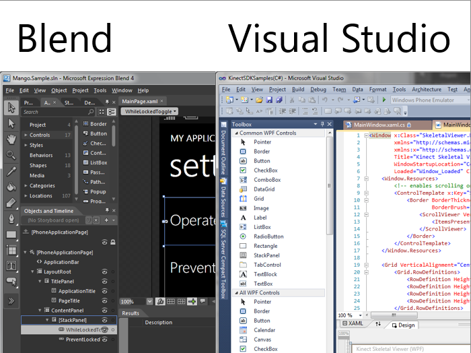Start debugging with the green play icon
The width and height of the screenshot is (471, 353).
click(384, 100)
